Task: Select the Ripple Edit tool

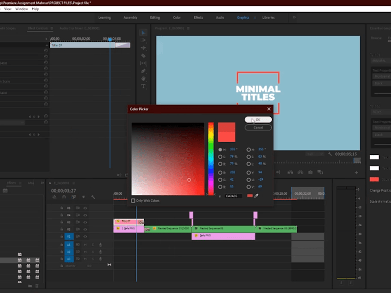Action: tap(143, 48)
